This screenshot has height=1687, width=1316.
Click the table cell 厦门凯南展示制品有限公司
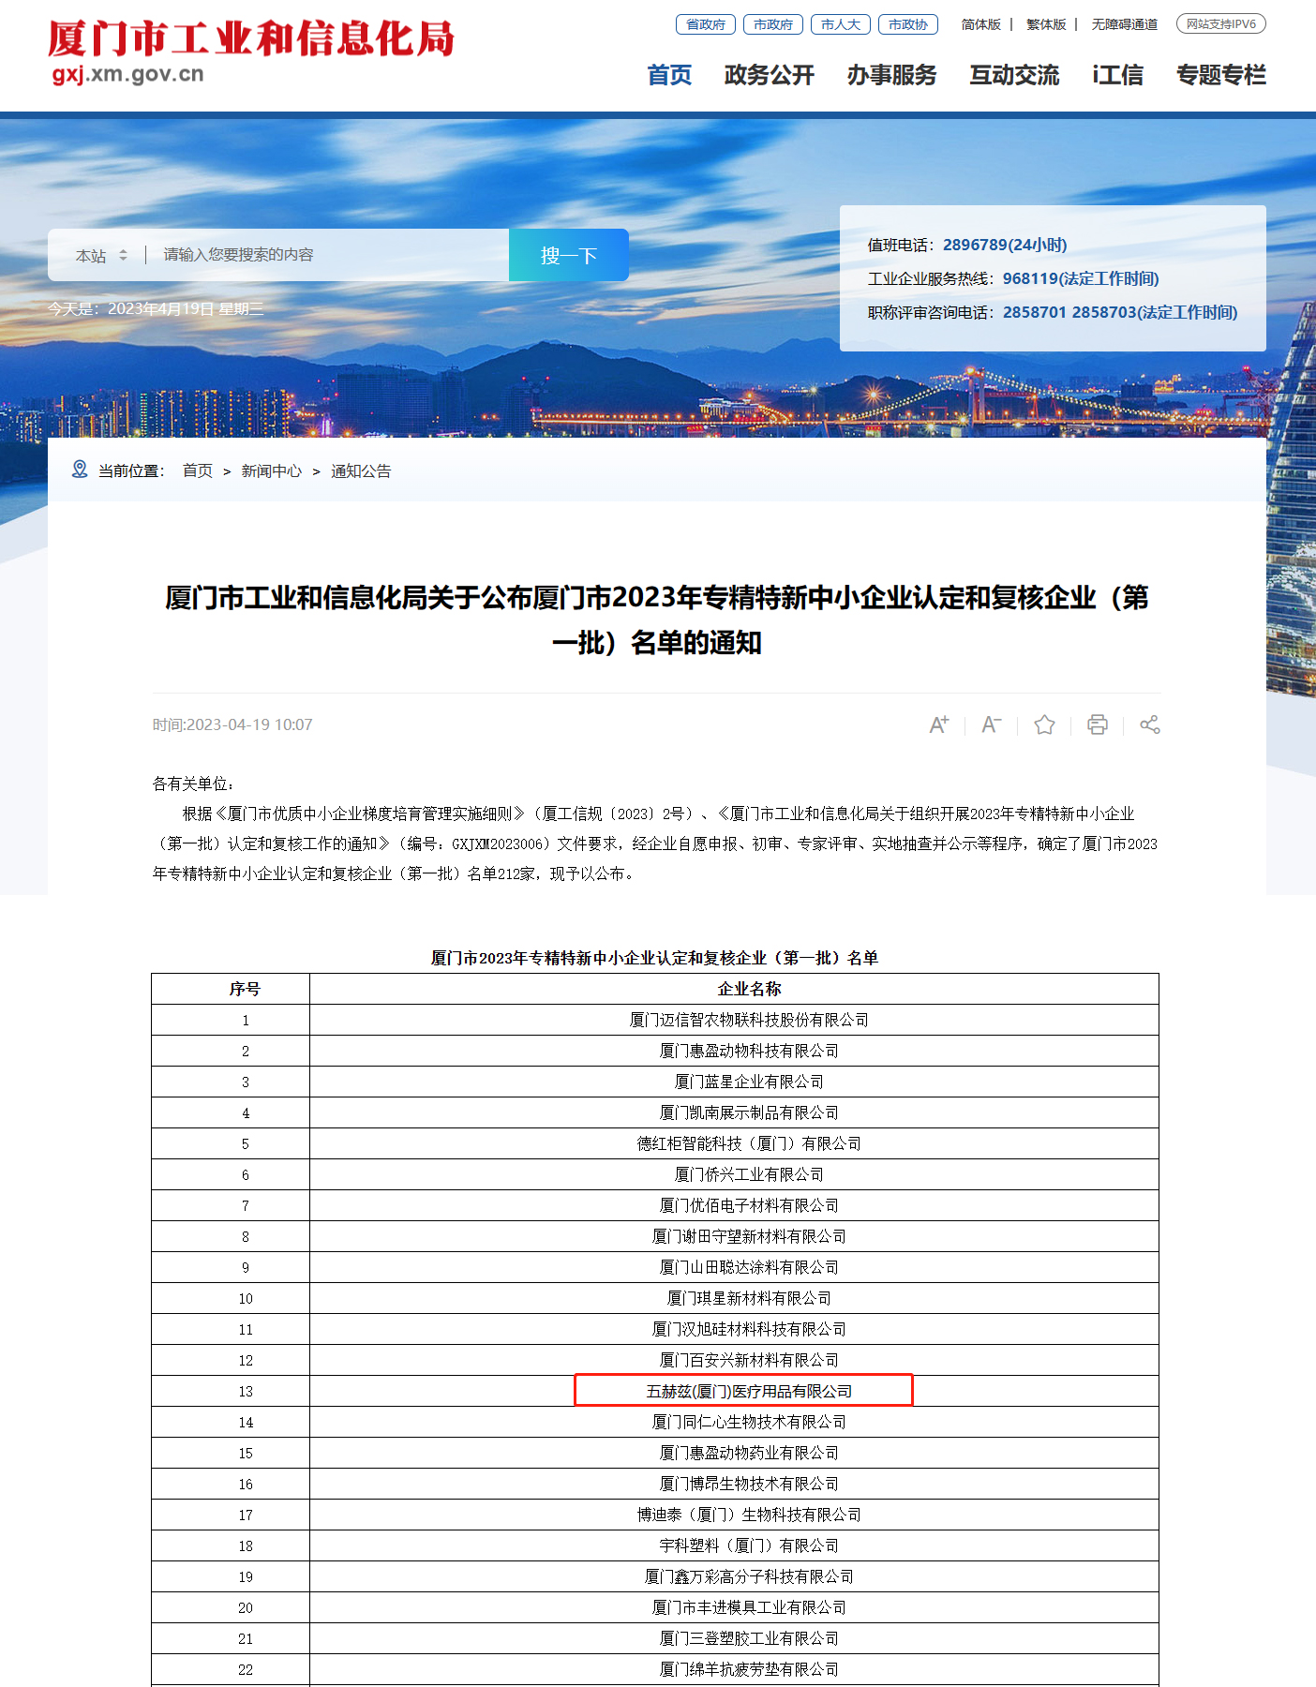pyautogui.click(x=734, y=1112)
